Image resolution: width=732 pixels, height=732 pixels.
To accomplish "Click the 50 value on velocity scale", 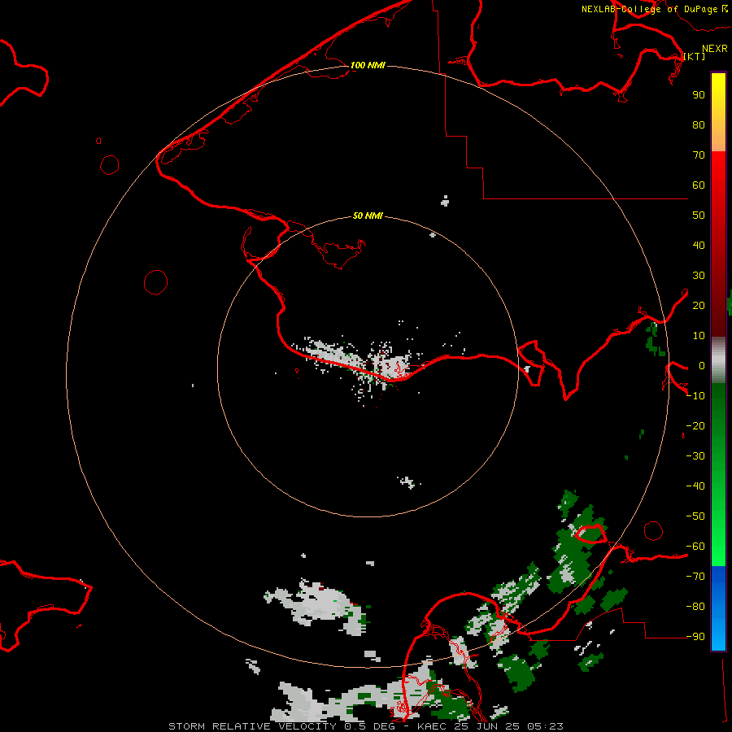I will pyautogui.click(x=699, y=216).
